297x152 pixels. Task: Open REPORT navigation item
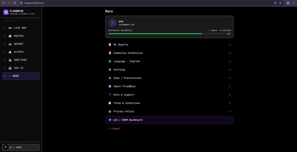pos(21,44)
